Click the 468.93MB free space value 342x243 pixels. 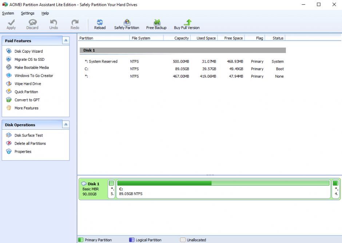pyautogui.click(x=235, y=61)
